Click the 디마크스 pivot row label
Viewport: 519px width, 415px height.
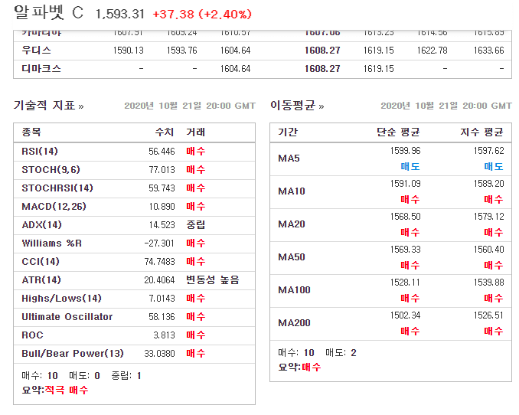coord(41,69)
